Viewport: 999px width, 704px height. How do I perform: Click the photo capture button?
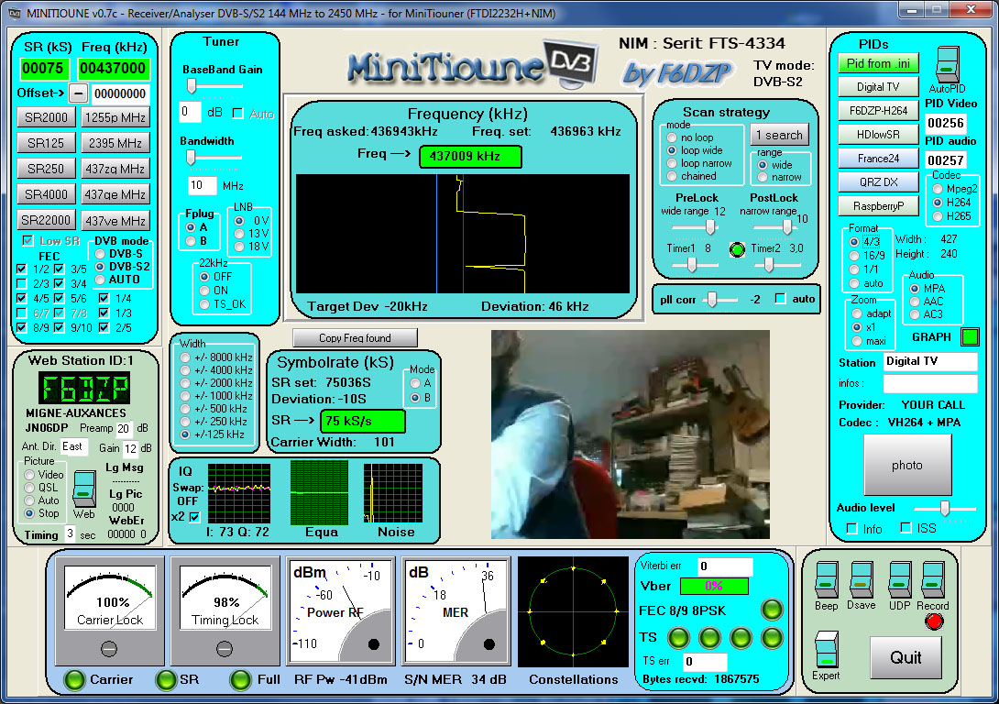[x=906, y=465]
